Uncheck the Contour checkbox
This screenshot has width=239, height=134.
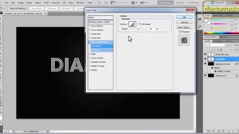pyautogui.click(x=92, y=46)
